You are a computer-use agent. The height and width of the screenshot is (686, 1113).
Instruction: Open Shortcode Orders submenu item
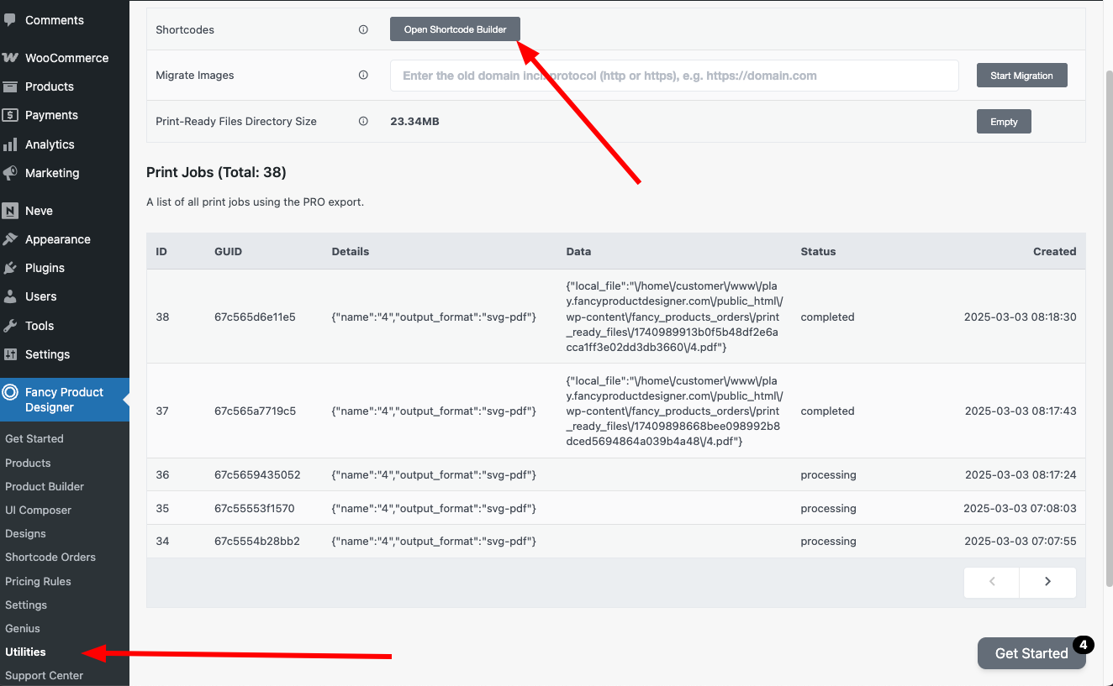pos(50,557)
